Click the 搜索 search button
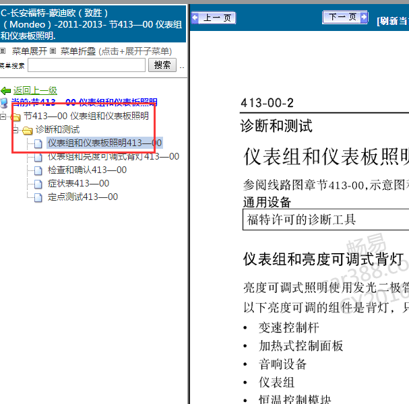Screen dimensions: 409x404 [162, 65]
